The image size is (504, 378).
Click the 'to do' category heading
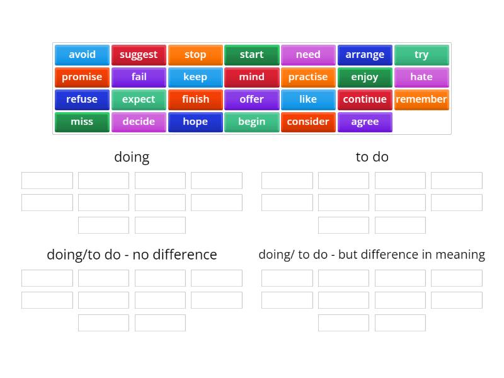[x=371, y=157]
